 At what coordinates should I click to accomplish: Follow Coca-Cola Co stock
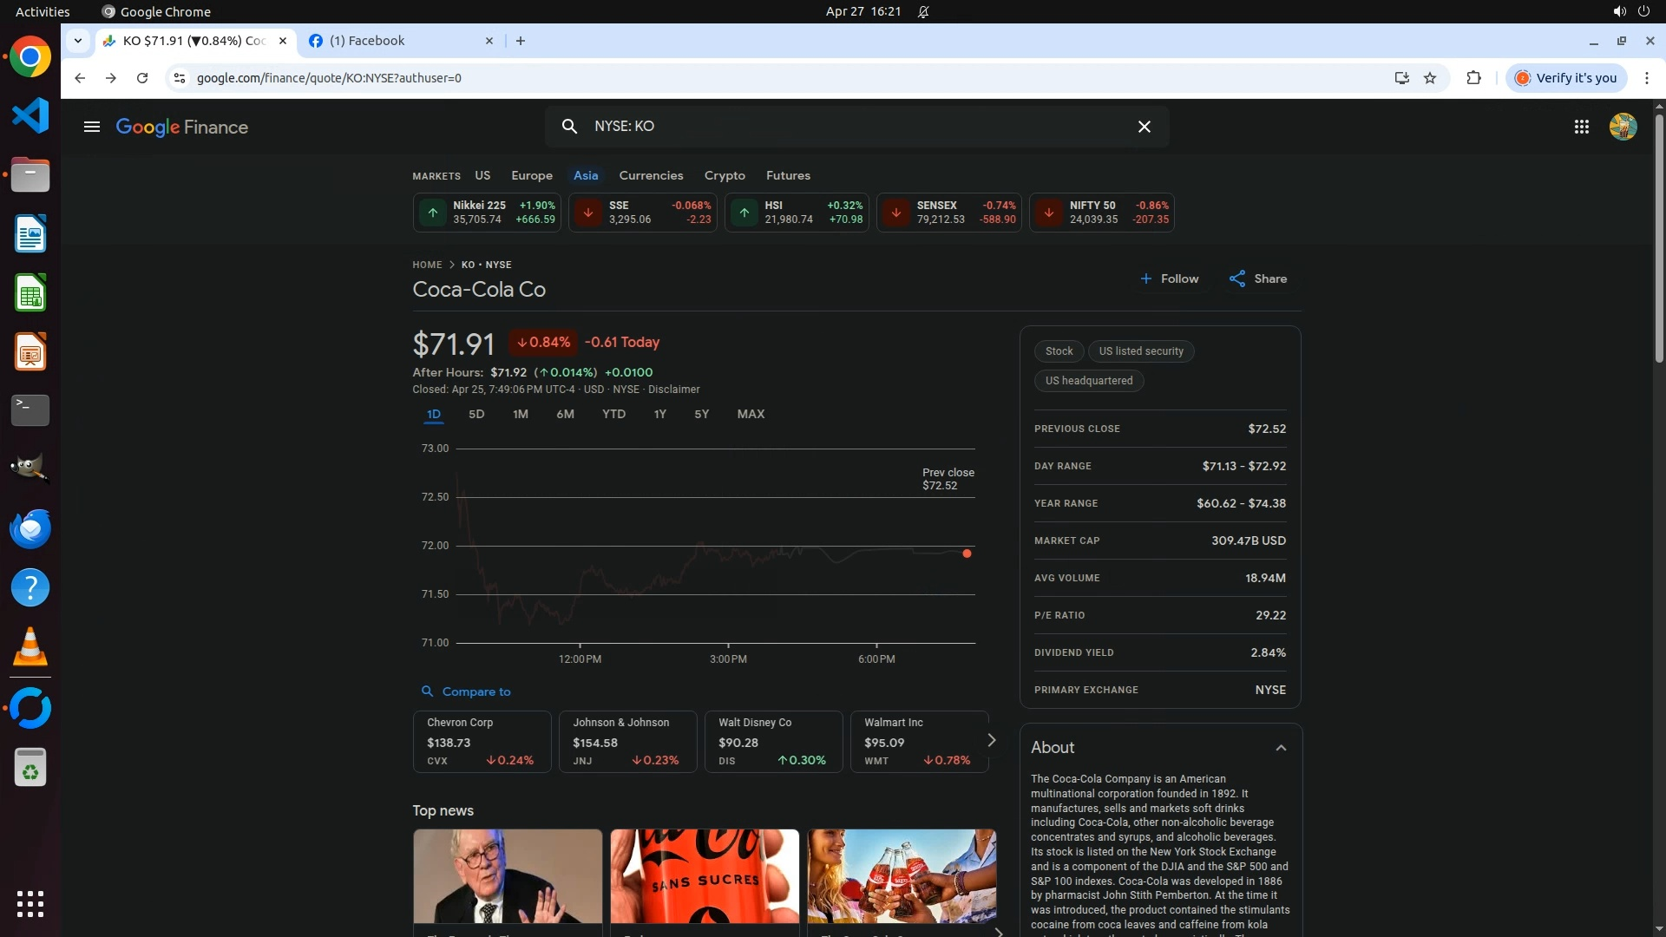[1169, 278]
